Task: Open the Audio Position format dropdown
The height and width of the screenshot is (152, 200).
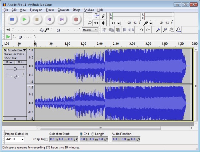Action: pos(139,139)
